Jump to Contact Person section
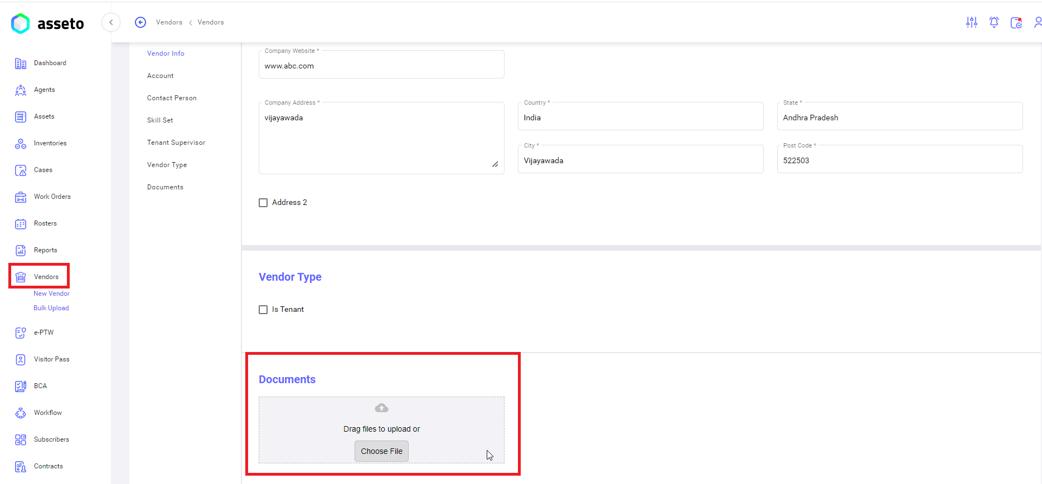 point(172,98)
